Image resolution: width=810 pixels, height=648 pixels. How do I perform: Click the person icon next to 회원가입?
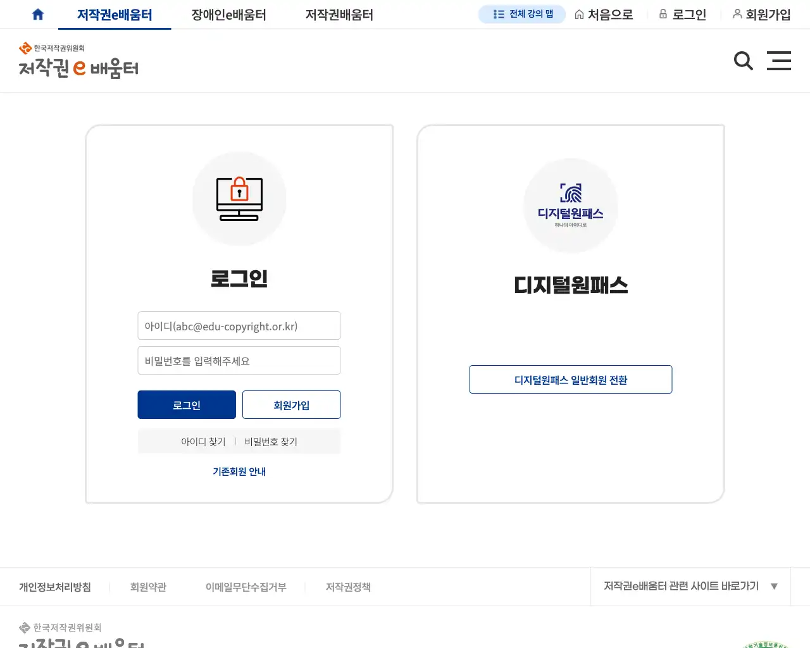click(738, 14)
